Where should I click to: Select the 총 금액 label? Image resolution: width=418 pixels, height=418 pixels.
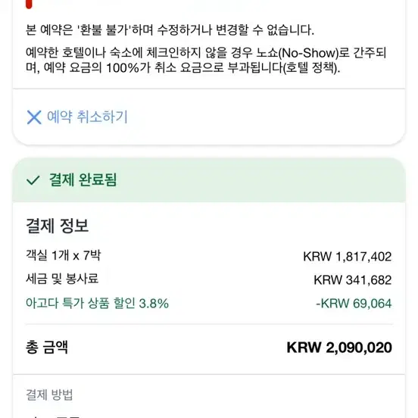point(47,347)
